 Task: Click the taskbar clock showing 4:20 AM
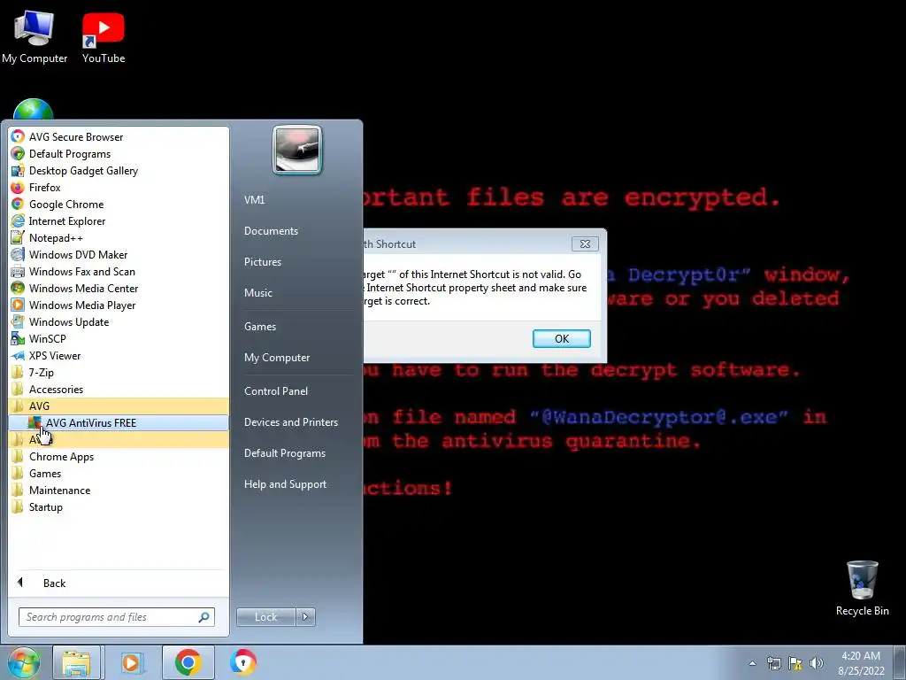tap(861, 662)
